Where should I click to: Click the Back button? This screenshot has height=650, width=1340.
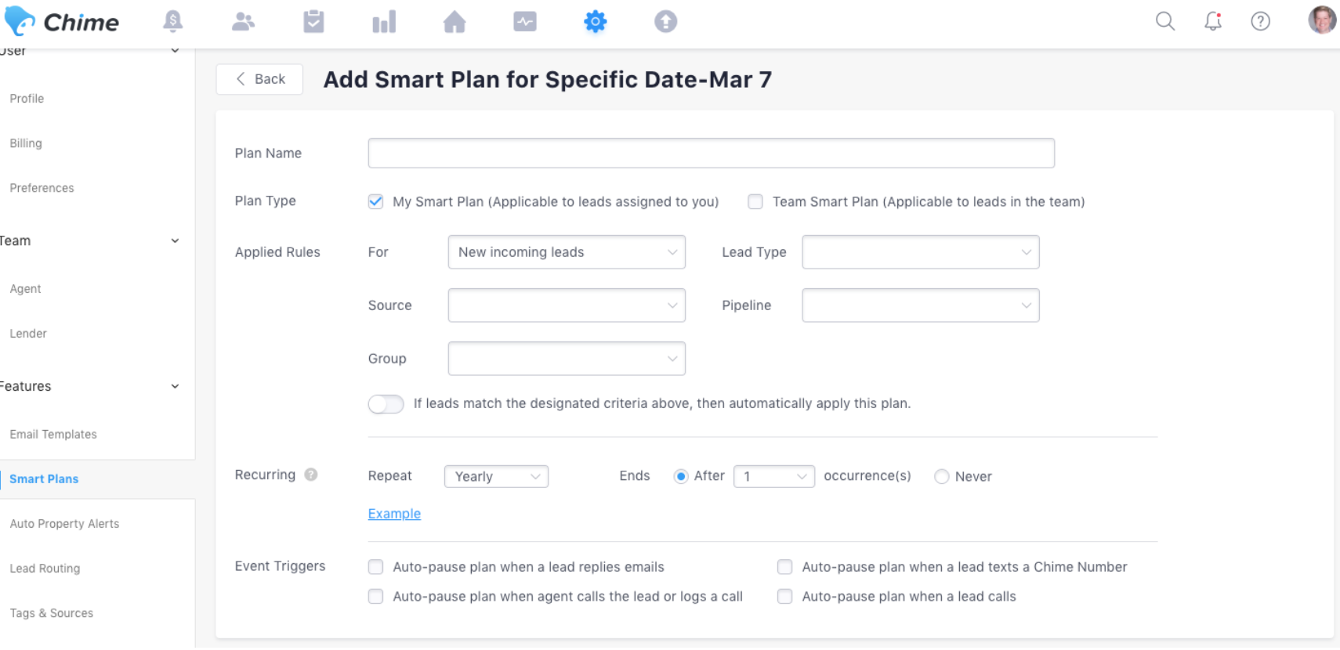[x=259, y=79]
